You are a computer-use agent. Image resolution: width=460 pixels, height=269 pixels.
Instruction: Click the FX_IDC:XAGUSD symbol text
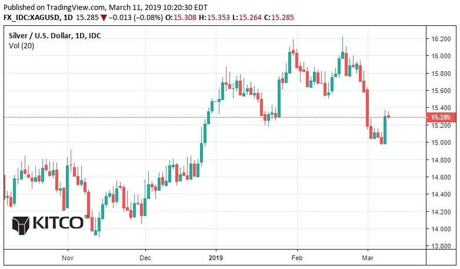(31, 18)
